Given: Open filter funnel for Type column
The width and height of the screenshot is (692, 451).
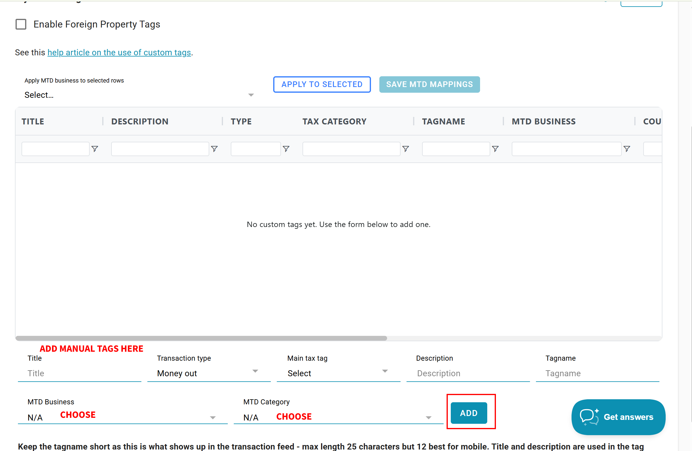Looking at the screenshot, I should tap(286, 149).
